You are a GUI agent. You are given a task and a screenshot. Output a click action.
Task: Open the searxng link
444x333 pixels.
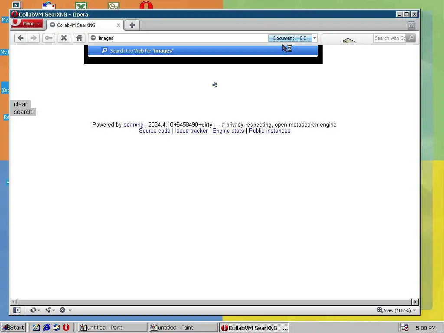pyautogui.click(x=134, y=124)
